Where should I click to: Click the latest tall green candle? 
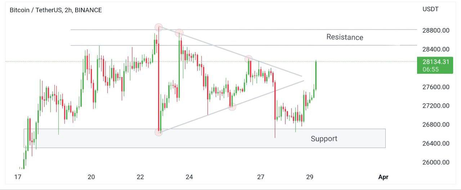pyautogui.click(x=316, y=75)
